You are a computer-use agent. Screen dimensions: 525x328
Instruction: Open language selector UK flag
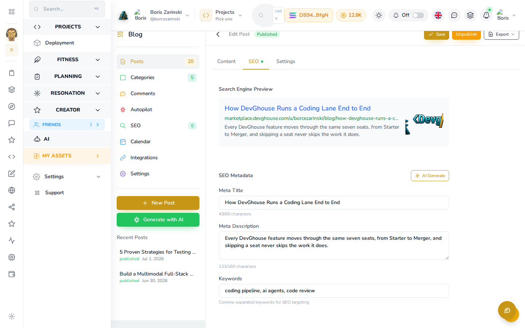pyautogui.click(x=438, y=15)
